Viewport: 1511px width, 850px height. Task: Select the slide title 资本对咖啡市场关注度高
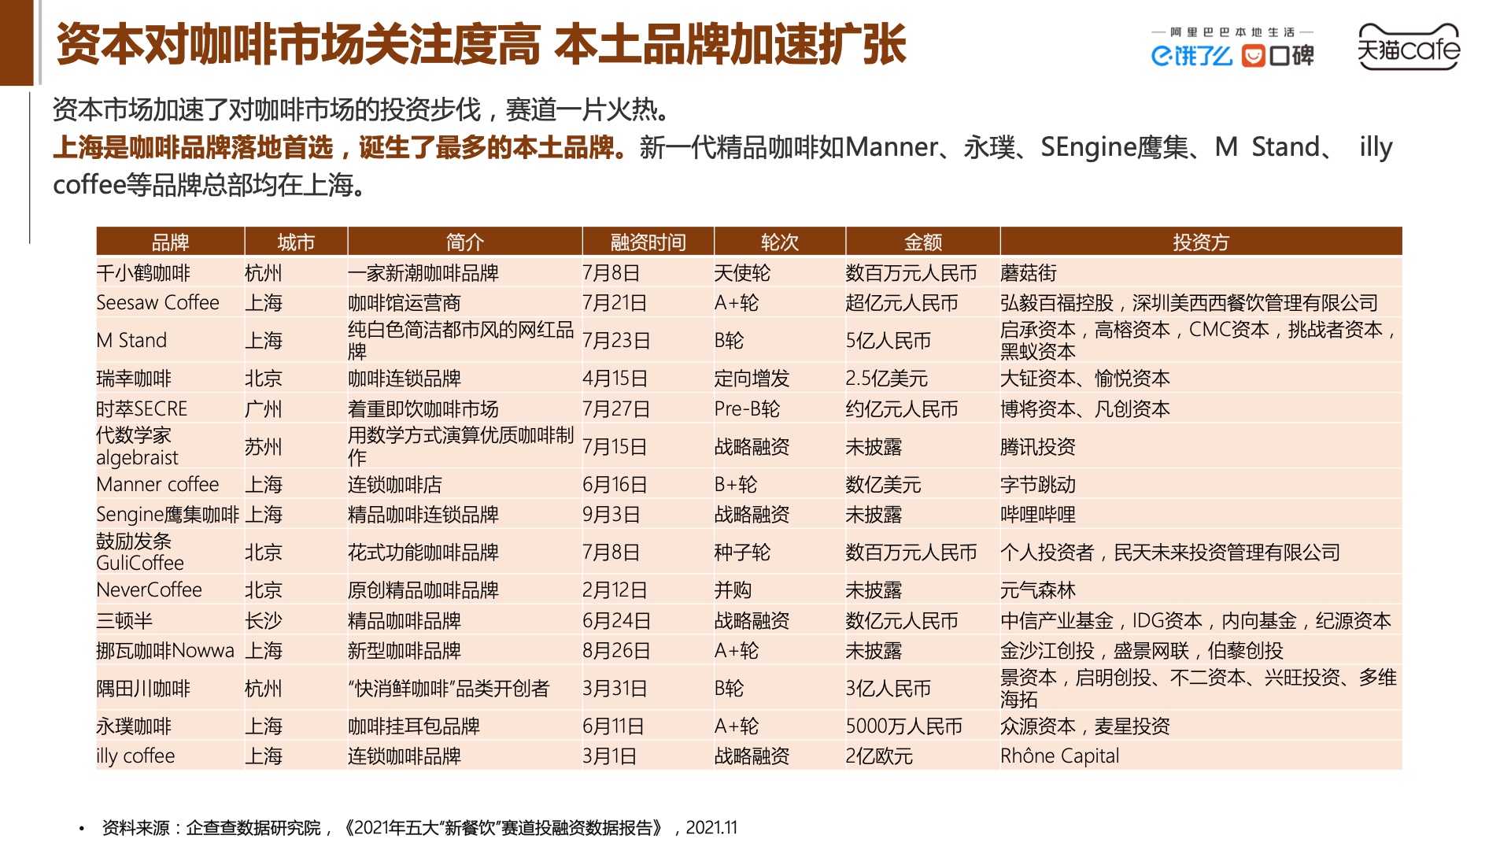click(x=298, y=44)
